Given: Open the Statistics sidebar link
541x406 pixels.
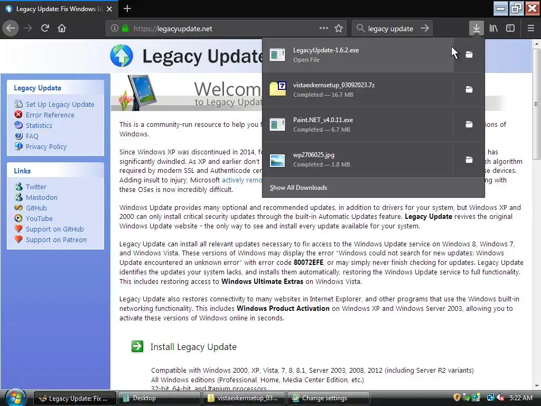Looking at the screenshot, I should 39,126.
